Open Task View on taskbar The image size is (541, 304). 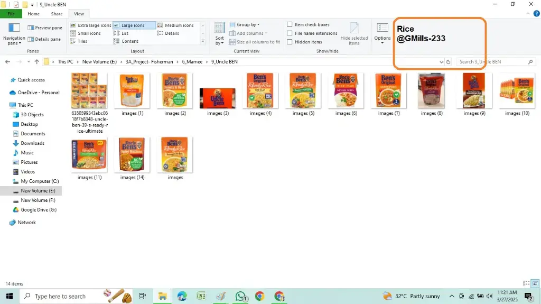tap(142, 296)
